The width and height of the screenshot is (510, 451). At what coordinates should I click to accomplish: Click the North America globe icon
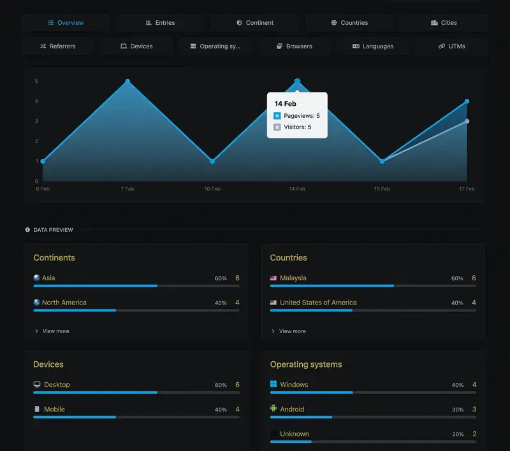37,302
